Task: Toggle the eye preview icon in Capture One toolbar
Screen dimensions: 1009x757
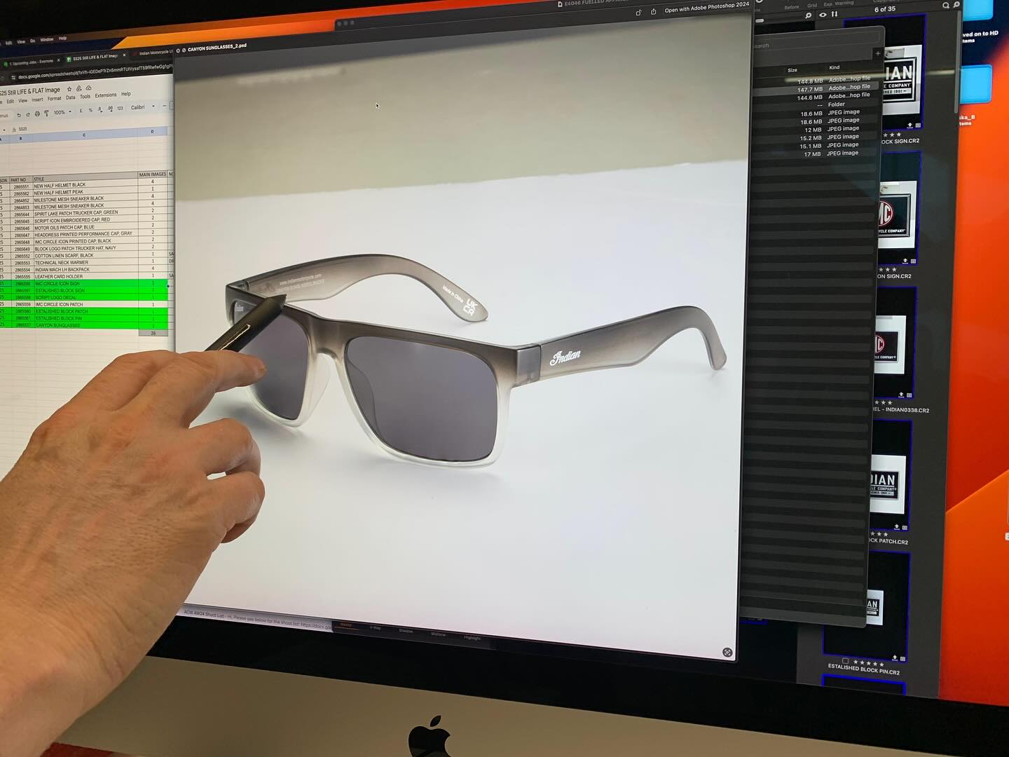Action: [x=823, y=15]
